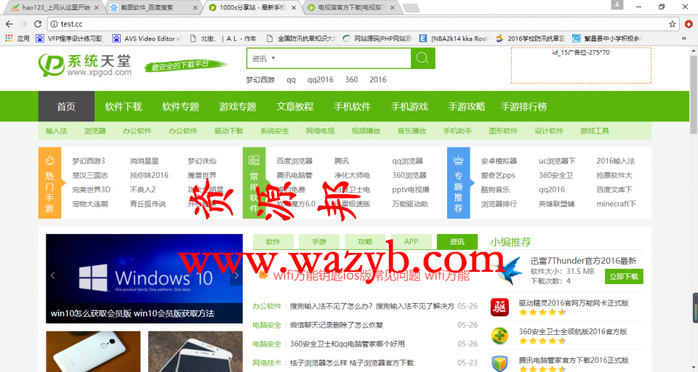
Task: Click the browser back arrow
Action: 9,24
